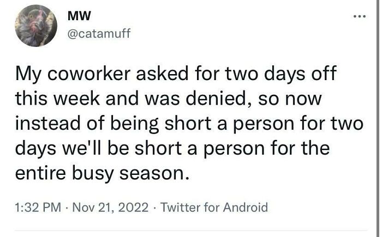Click the Nov 21, 2022 date
This screenshot has height=237, width=382.
pyautogui.click(x=110, y=208)
